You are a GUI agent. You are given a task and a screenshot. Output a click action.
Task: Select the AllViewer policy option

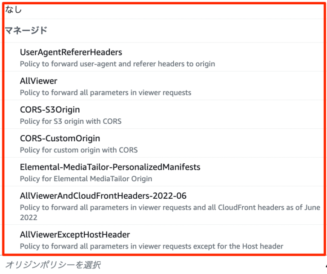(x=163, y=86)
